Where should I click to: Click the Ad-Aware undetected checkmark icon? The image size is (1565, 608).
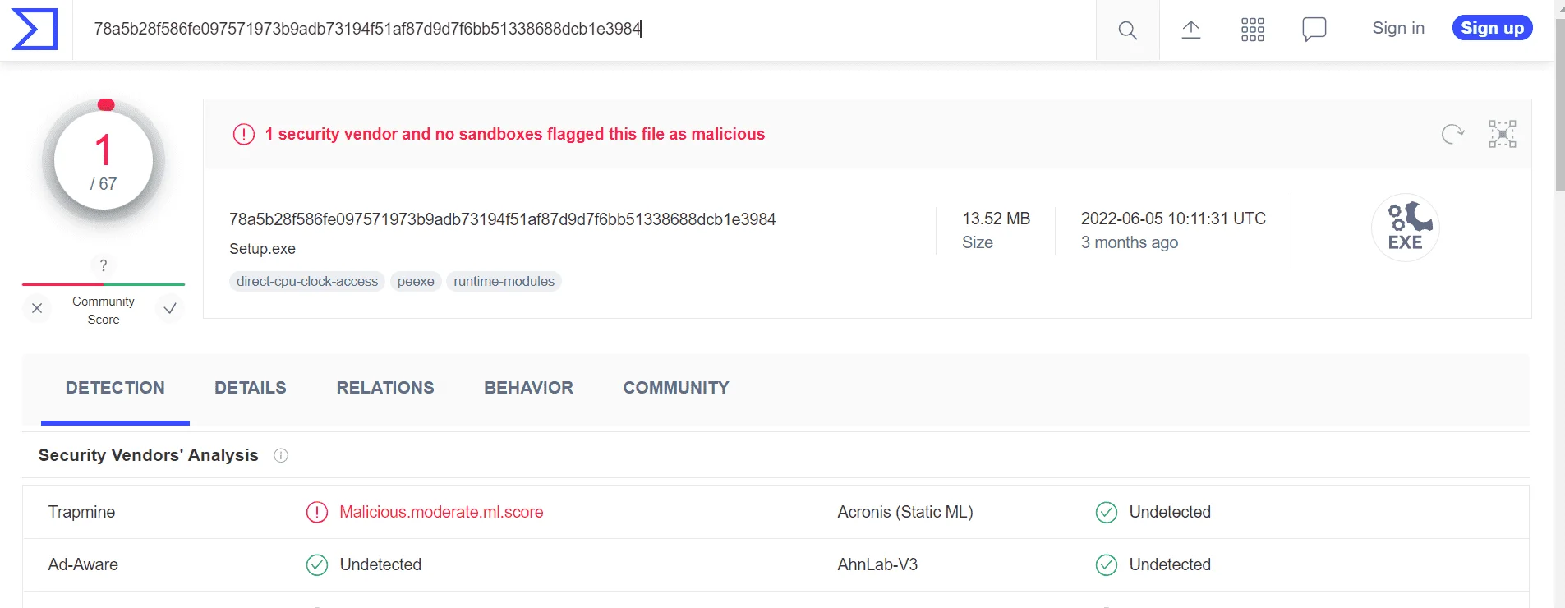[x=317, y=565]
